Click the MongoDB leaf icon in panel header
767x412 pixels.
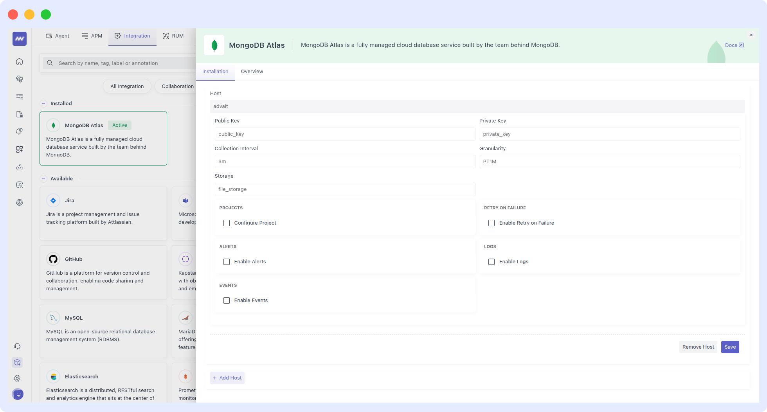(214, 45)
